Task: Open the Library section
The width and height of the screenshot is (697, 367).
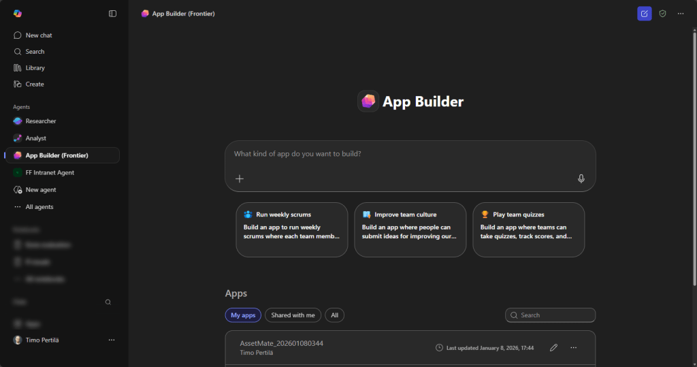Action: pos(35,68)
